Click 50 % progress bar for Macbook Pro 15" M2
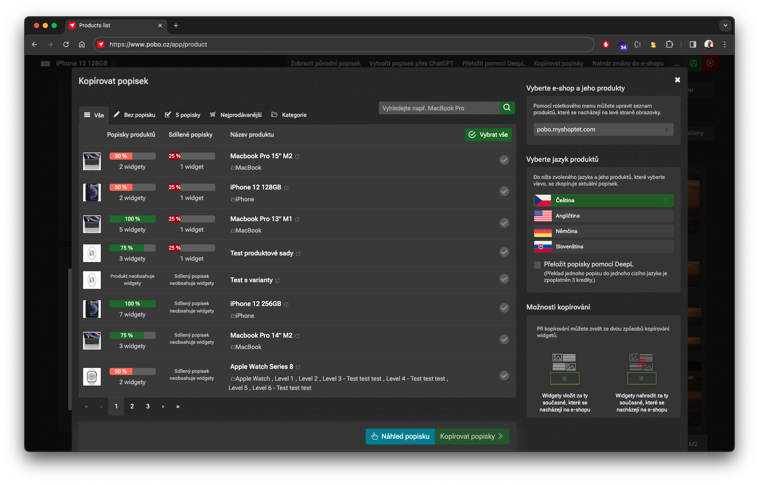759x484 pixels. pyautogui.click(x=132, y=156)
